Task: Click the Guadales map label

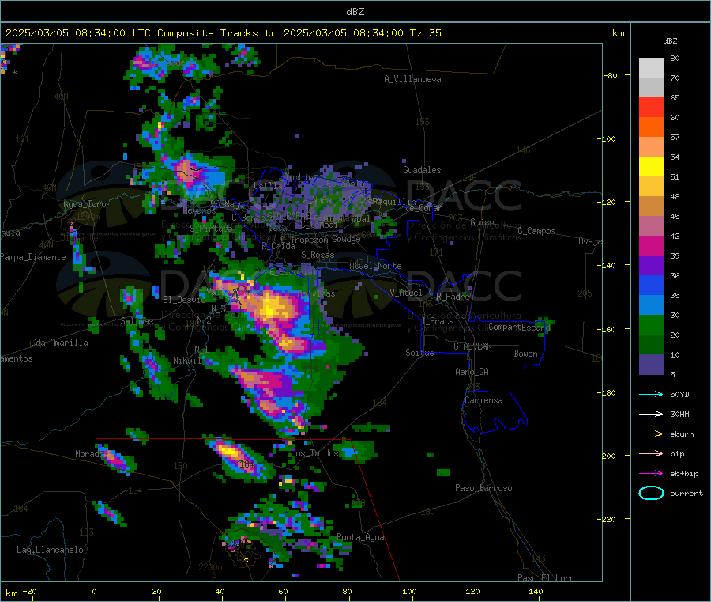Action: point(422,170)
